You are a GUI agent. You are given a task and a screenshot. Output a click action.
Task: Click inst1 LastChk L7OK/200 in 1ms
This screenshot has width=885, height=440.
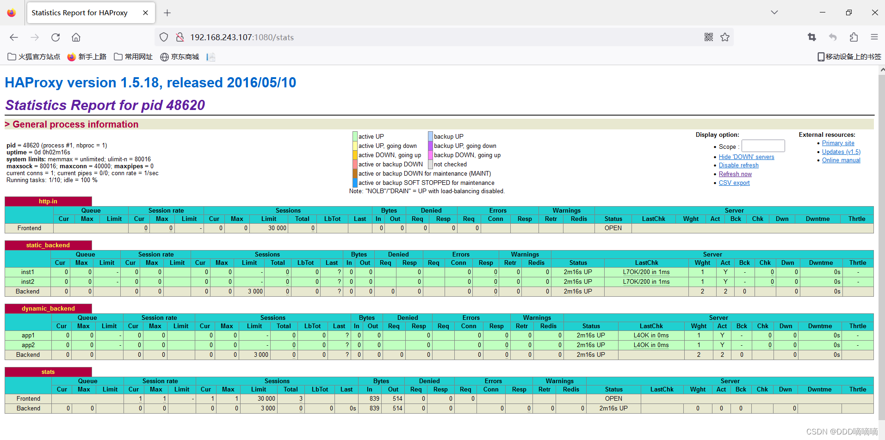coord(646,272)
